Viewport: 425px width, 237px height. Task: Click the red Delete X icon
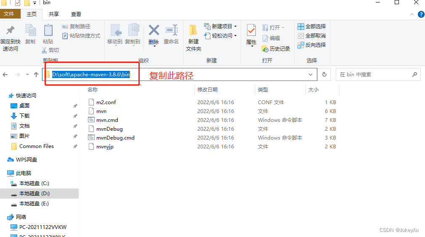(154, 30)
